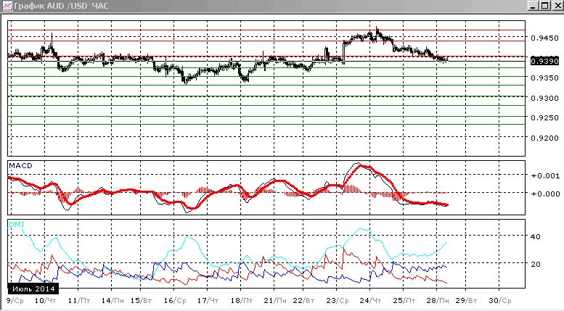Click the date label 10/Чт
The height and width of the screenshot is (311, 564).
tap(45, 301)
